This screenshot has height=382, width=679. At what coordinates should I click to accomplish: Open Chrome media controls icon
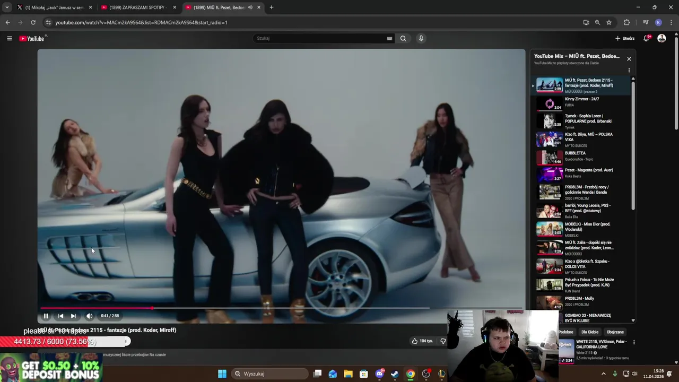pyautogui.click(x=646, y=22)
